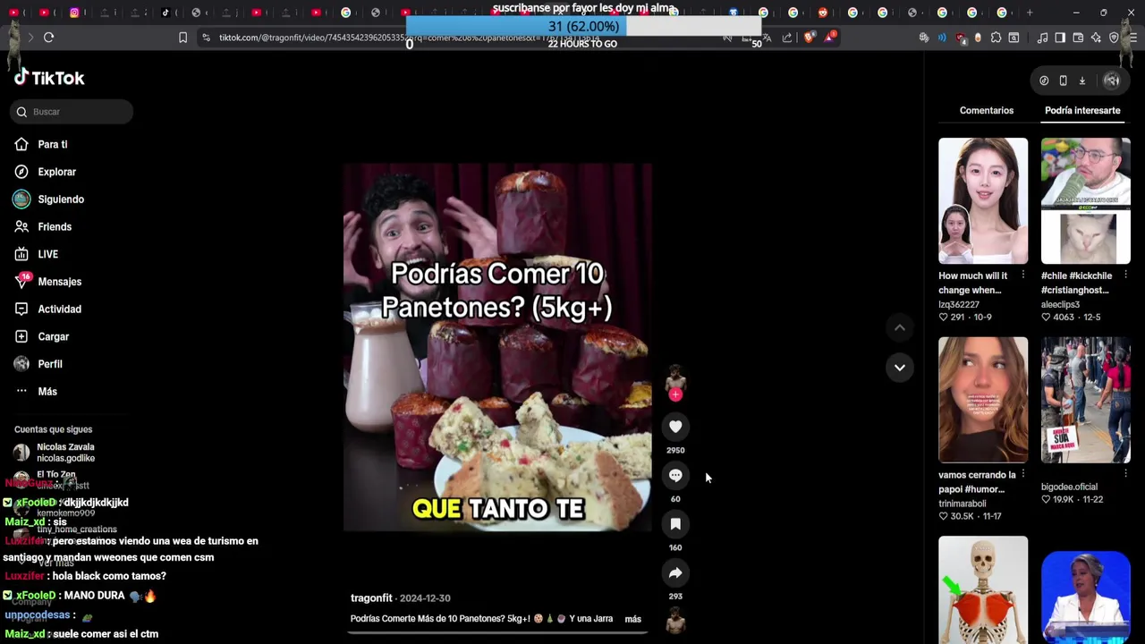Toggle the browser sidebar panel icon
The width and height of the screenshot is (1145, 644).
point(1060,38)
